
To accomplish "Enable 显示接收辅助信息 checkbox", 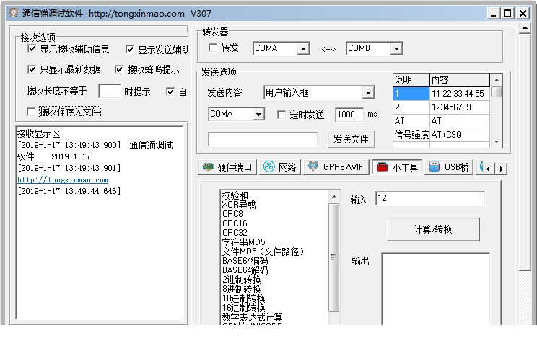I will 32,48.
